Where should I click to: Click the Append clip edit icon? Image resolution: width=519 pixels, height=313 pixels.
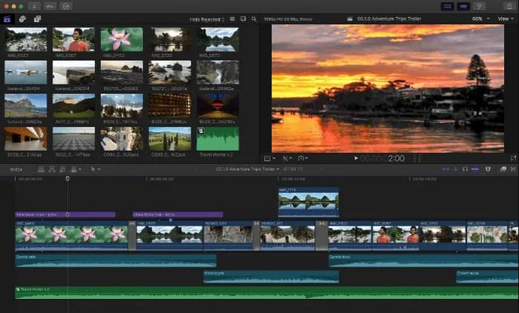coord(62,169)
